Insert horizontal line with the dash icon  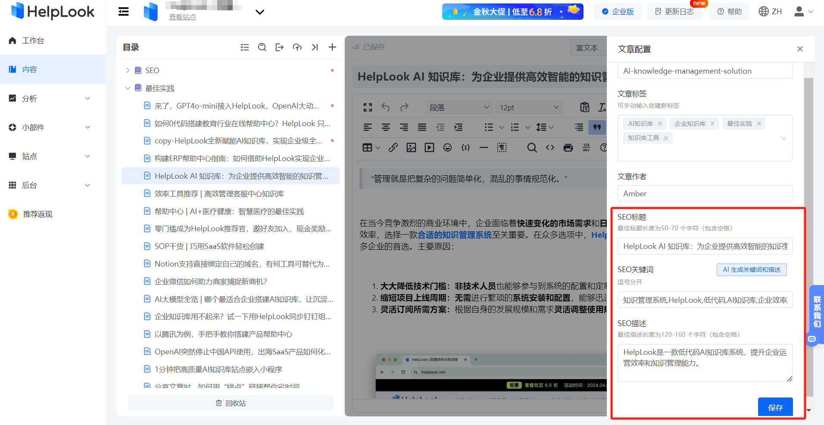484,148
